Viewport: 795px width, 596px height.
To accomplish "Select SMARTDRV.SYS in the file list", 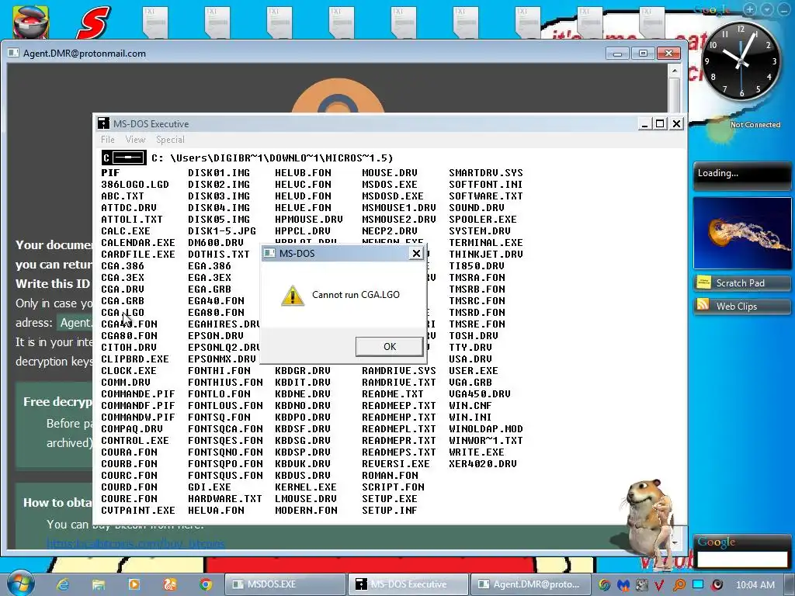I will [x=486, y=173].
